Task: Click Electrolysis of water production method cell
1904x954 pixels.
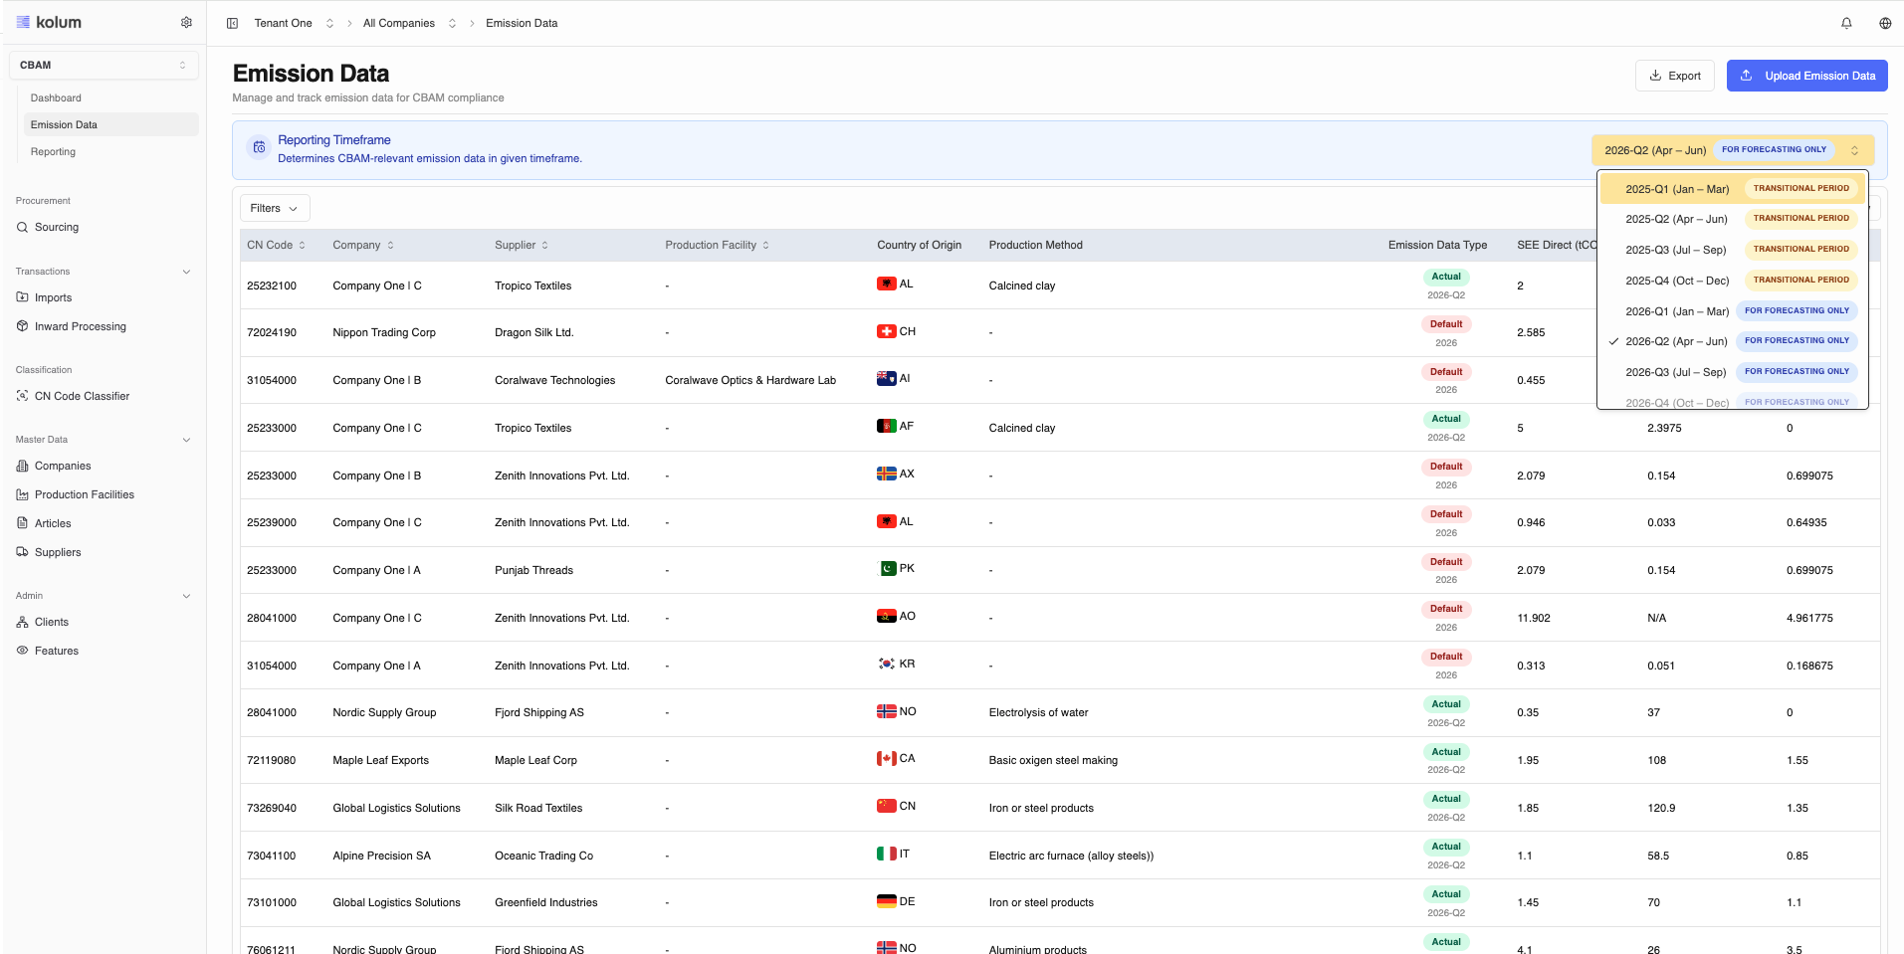Action: click(x=1038, y=712)
